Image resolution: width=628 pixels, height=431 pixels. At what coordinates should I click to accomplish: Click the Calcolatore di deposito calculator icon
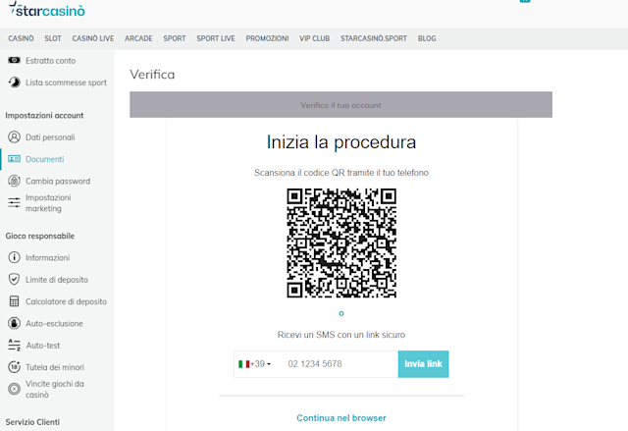point(14,301)
